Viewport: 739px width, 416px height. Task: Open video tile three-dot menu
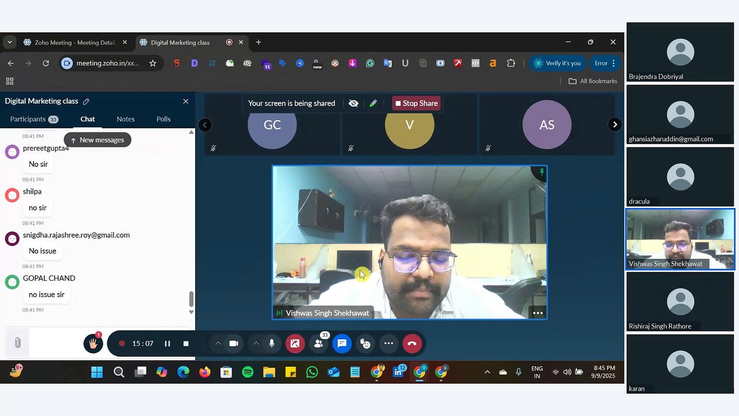[538, 313]
